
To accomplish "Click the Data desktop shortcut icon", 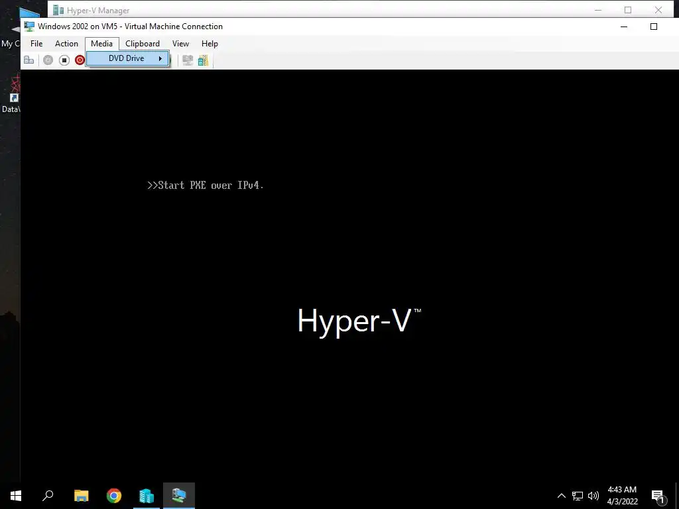I will pyautogui.click(x=15, y=90).
